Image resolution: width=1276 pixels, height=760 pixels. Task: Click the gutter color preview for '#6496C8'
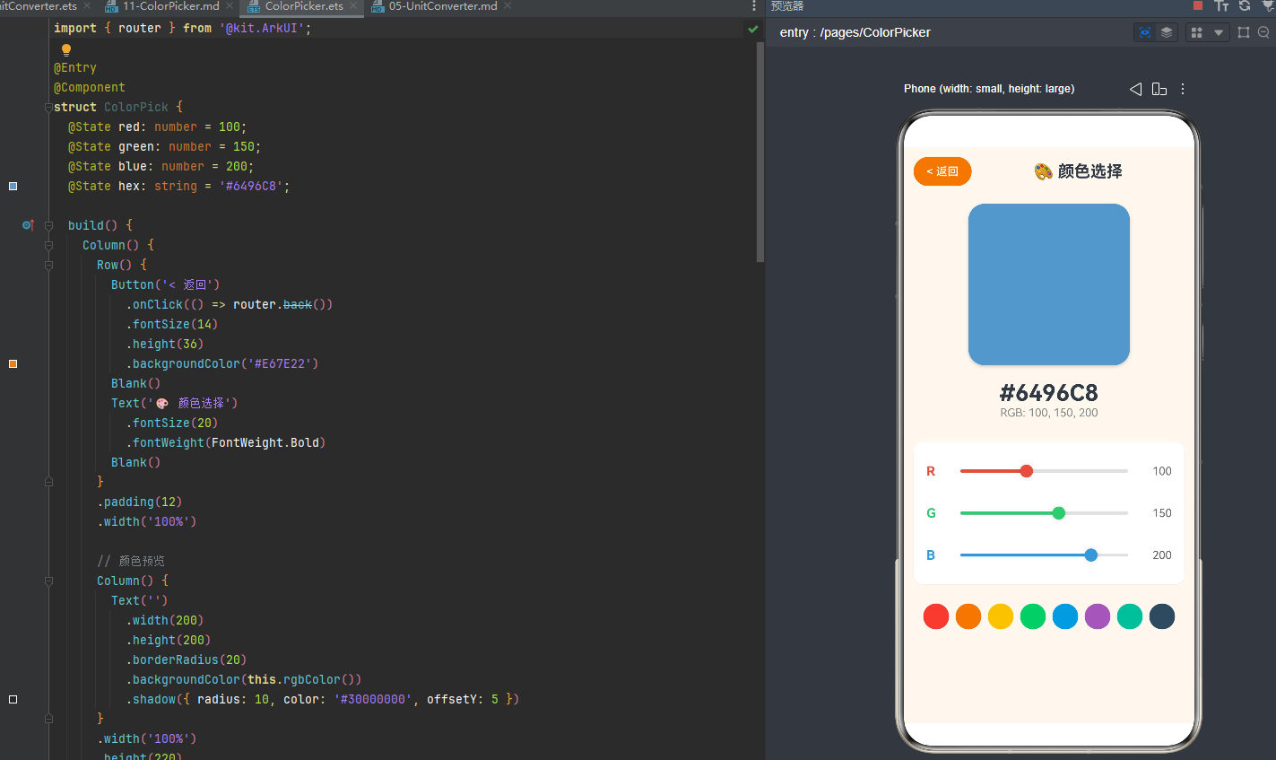coord(13,186)
